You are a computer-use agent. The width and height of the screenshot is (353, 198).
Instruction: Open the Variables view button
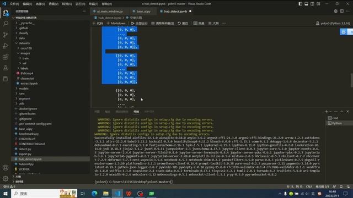tap(199, 23)
